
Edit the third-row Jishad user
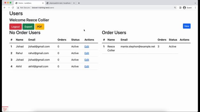pos(87,60)
